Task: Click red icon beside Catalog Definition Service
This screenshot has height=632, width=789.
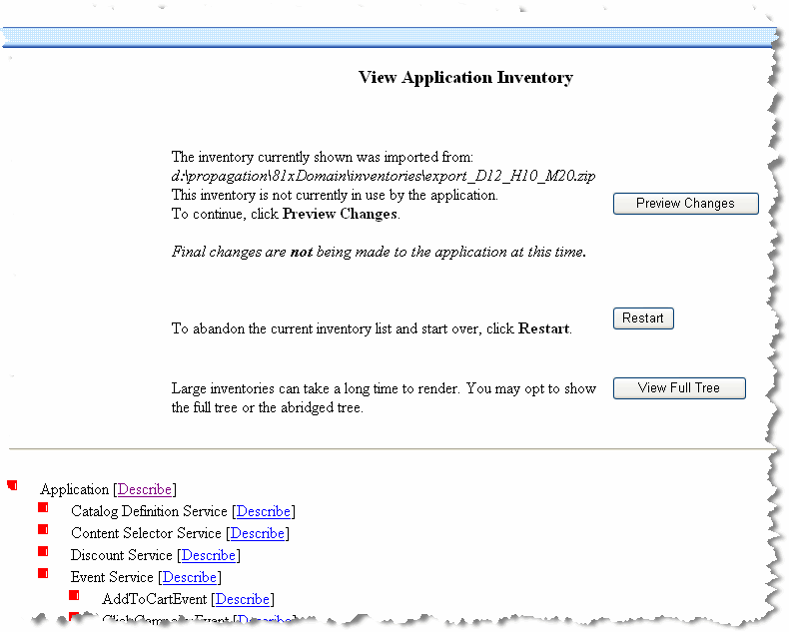Action: pyautogui.click(x=43, y=507)
